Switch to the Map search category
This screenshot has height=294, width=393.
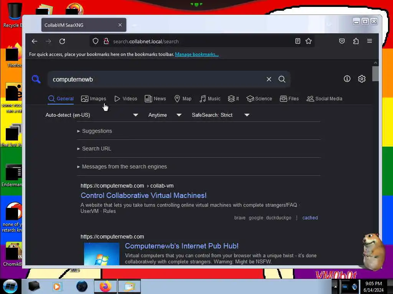(183, 99)
